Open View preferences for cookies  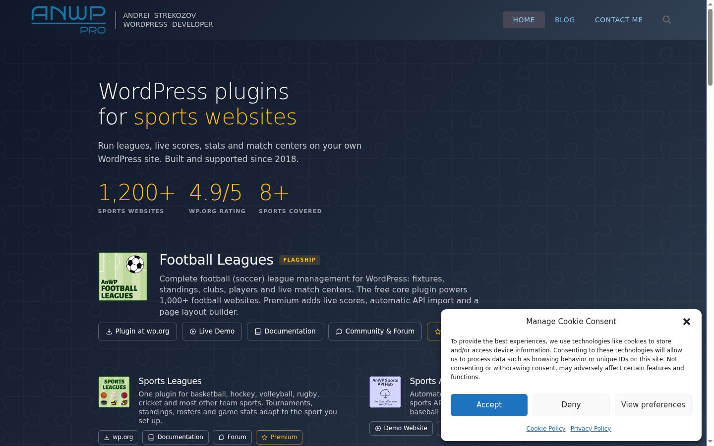coord(653,405)
